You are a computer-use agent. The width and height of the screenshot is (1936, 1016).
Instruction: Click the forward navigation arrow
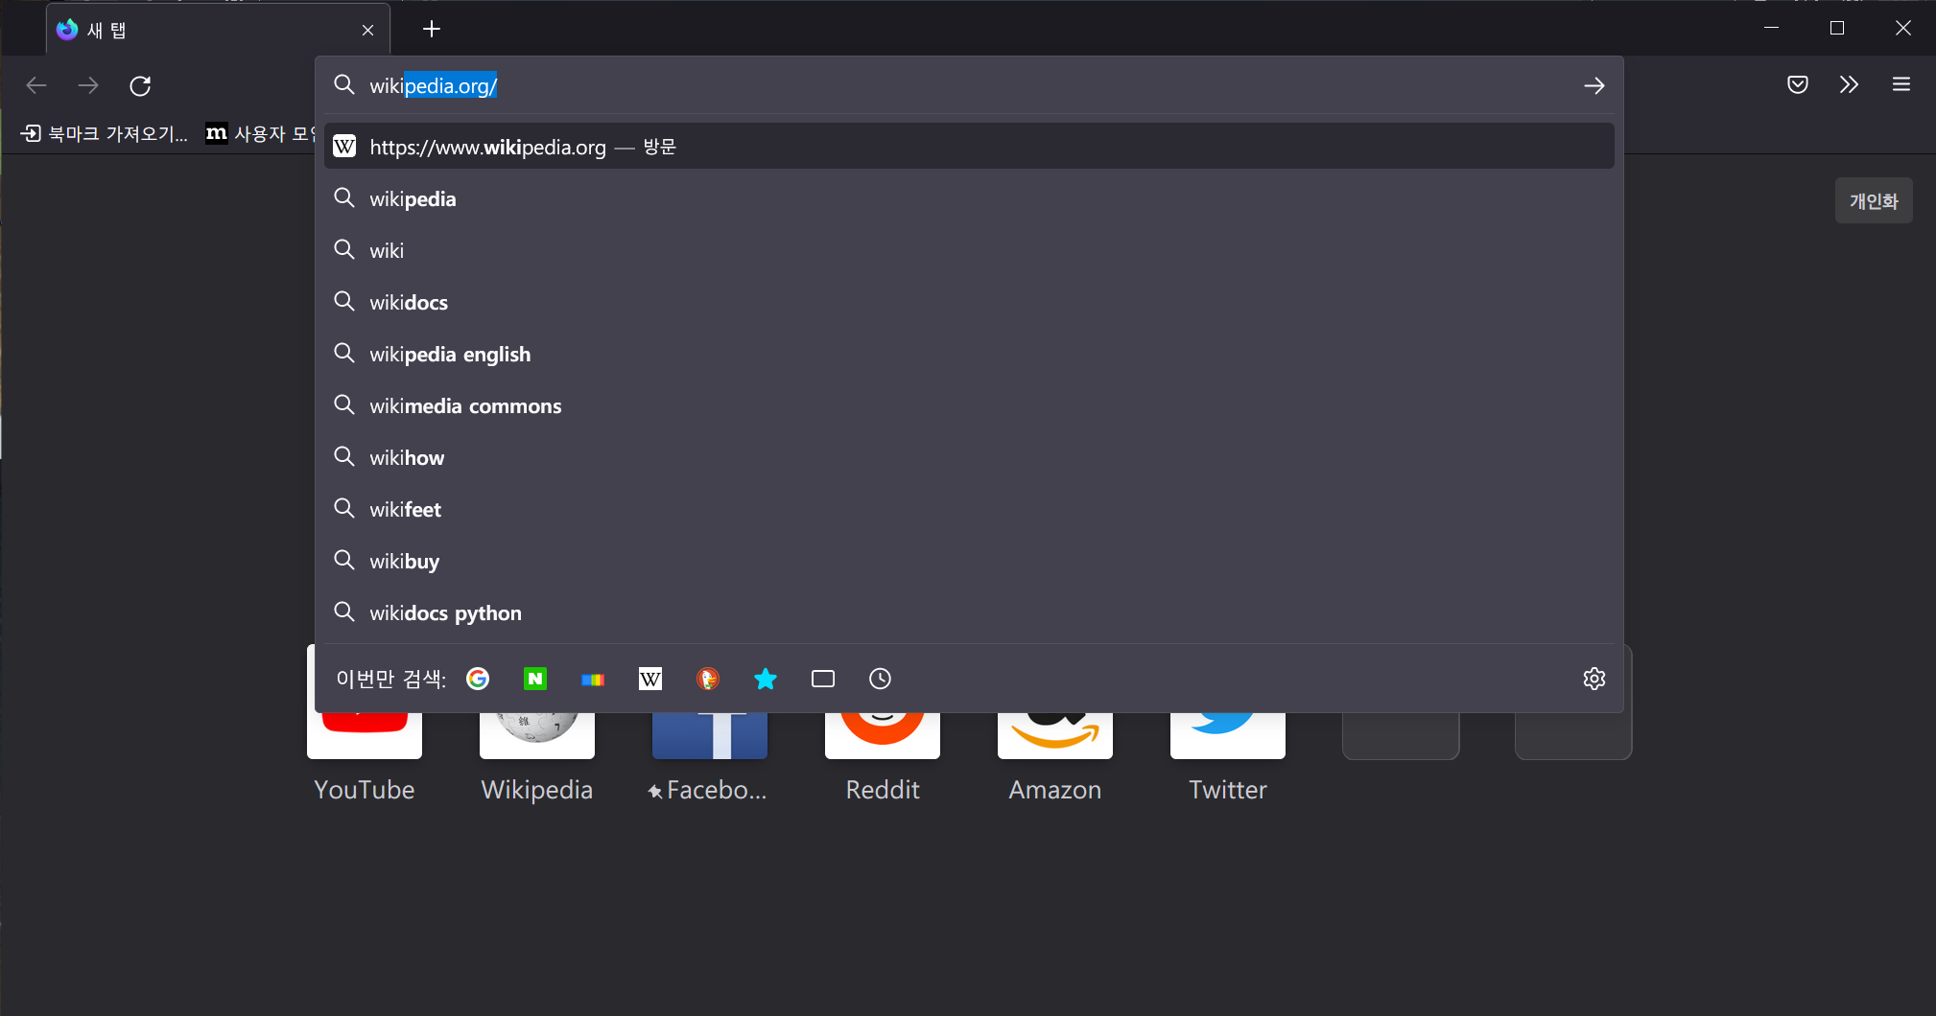[88, 85]
